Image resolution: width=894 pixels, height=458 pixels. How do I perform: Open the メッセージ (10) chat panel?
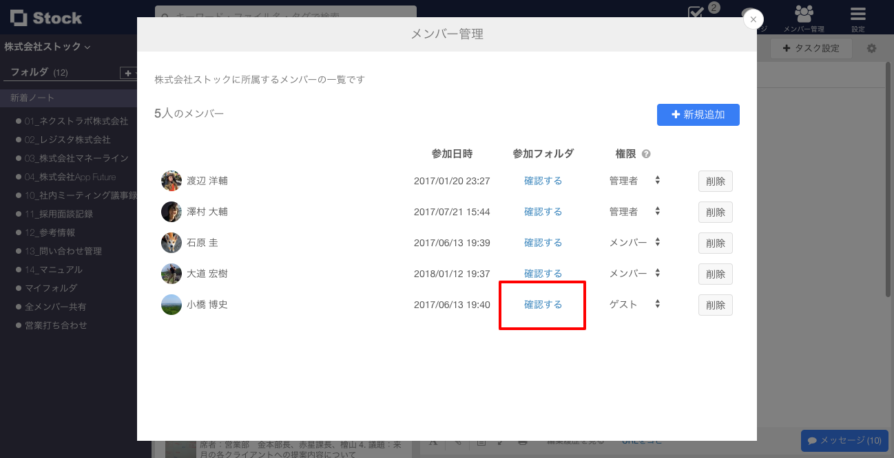pos(844,441)
